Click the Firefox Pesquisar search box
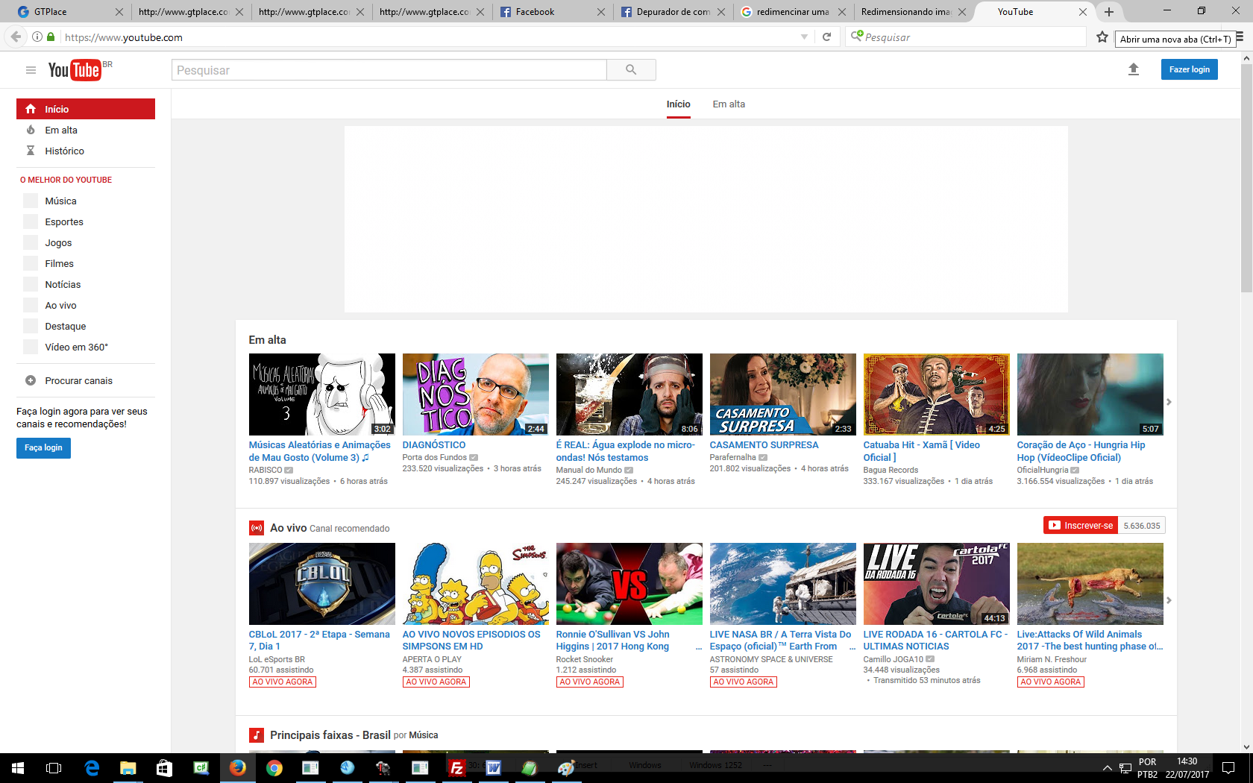This screenshot has height=783, width=1253. (x=965, y=37)
